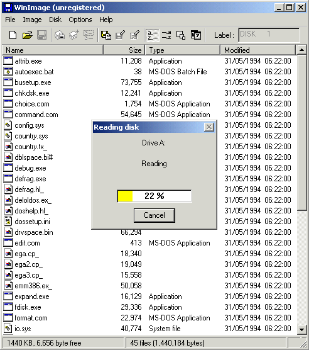Click the Extract files icon with plus
The width and height of the screenshot is (309, 350).
click(74, 35)
